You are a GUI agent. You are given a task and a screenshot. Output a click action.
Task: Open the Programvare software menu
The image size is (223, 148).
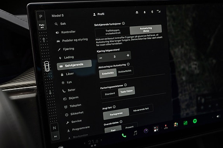click(x=78, y=129)
